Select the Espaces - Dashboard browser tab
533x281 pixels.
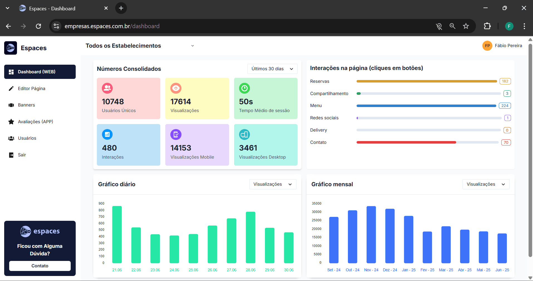[x=52, y=8]
